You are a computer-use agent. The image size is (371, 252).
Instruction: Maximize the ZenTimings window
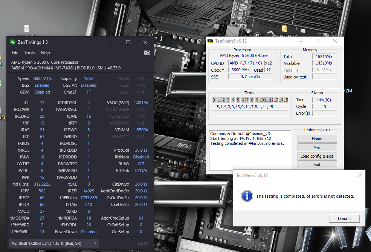point(128,42)
